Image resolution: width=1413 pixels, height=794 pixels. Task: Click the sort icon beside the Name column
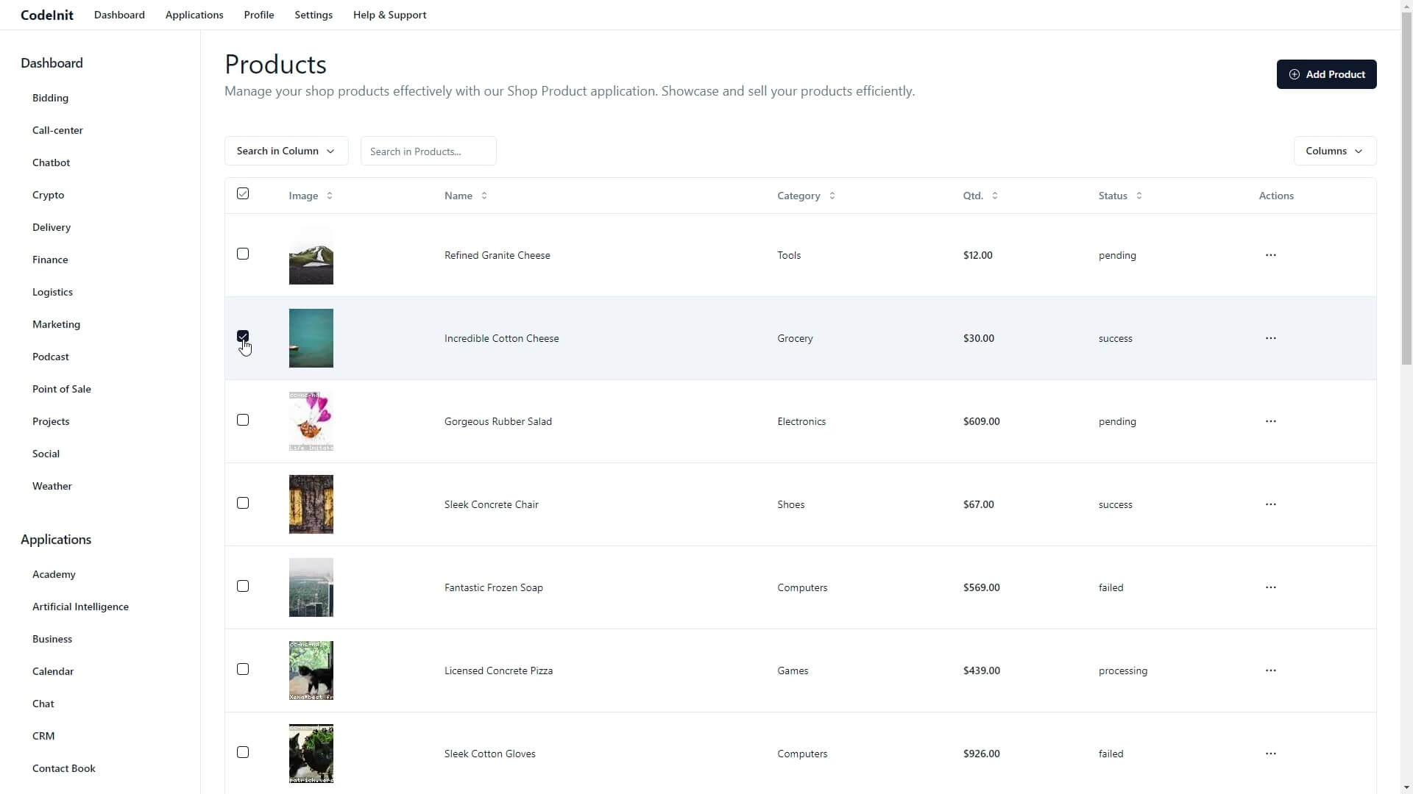coord(485,196)
